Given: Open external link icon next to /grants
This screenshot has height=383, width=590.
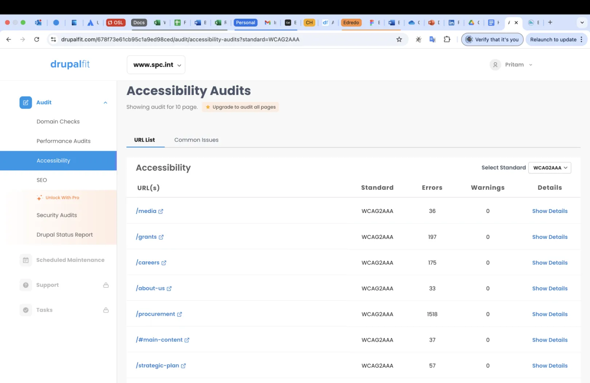Looking at the screenshot, I should 161,237.
